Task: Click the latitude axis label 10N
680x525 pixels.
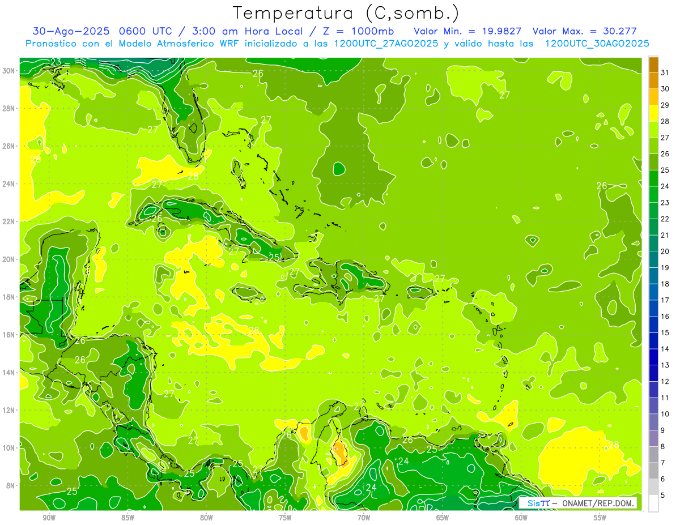Action: coord(10,448)
